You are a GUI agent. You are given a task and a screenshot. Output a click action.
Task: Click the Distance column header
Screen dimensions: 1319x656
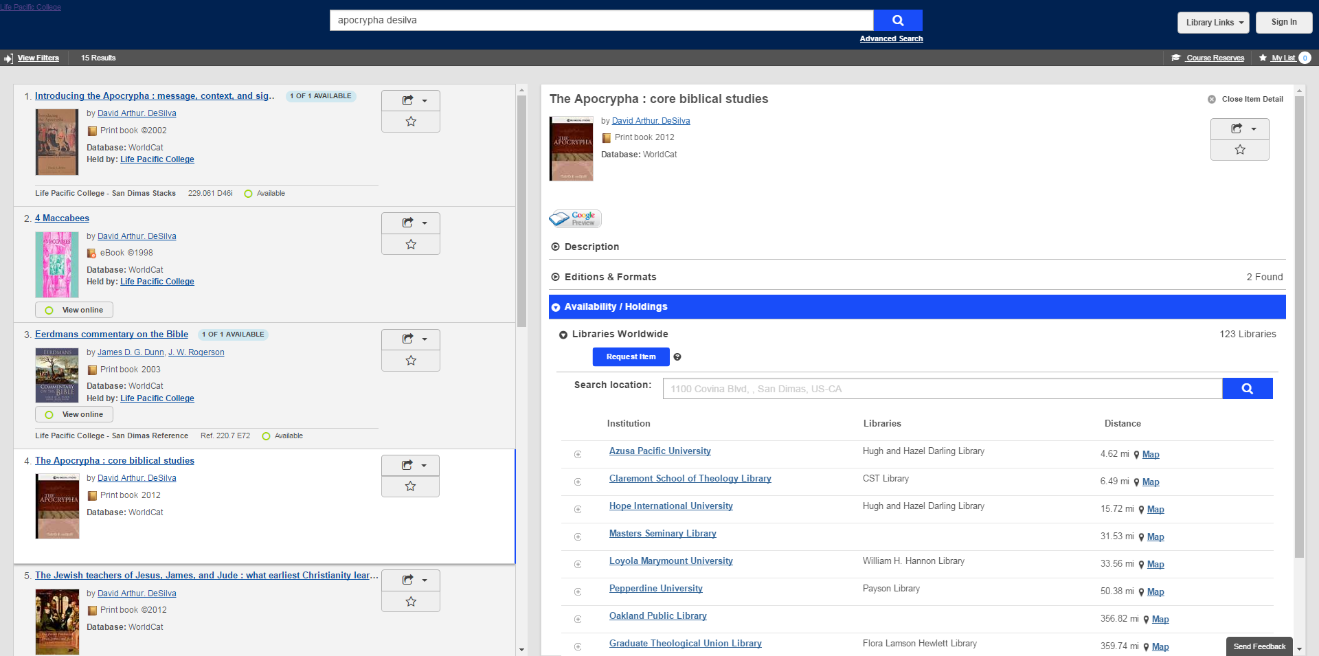pos(1123,424)
